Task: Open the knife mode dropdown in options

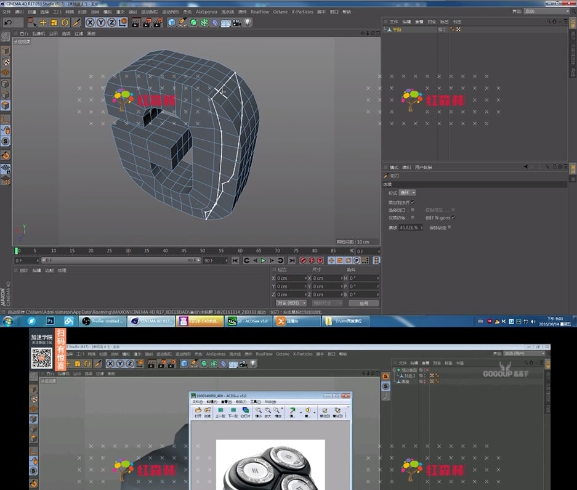Action: [408, 193]
